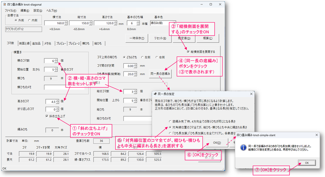325x177 pixels.
Task: Open the ファイル(F) menu
Action: (x=10, y=10)
